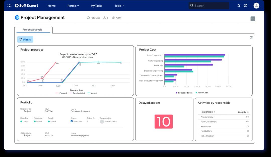This screenshot has width=271, height=157.
Task: Expand the Tools dropdown menu
Action: click(x=119, y=5)
